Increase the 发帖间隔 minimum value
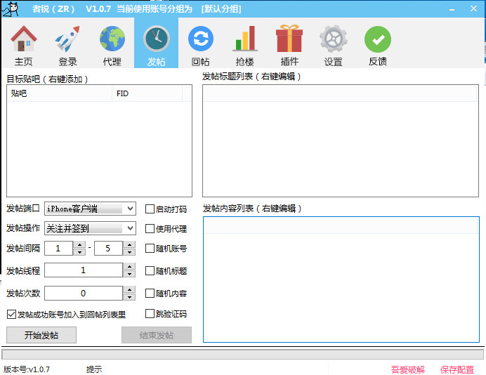This screenshot has width=486, height=375. point(79,245)
